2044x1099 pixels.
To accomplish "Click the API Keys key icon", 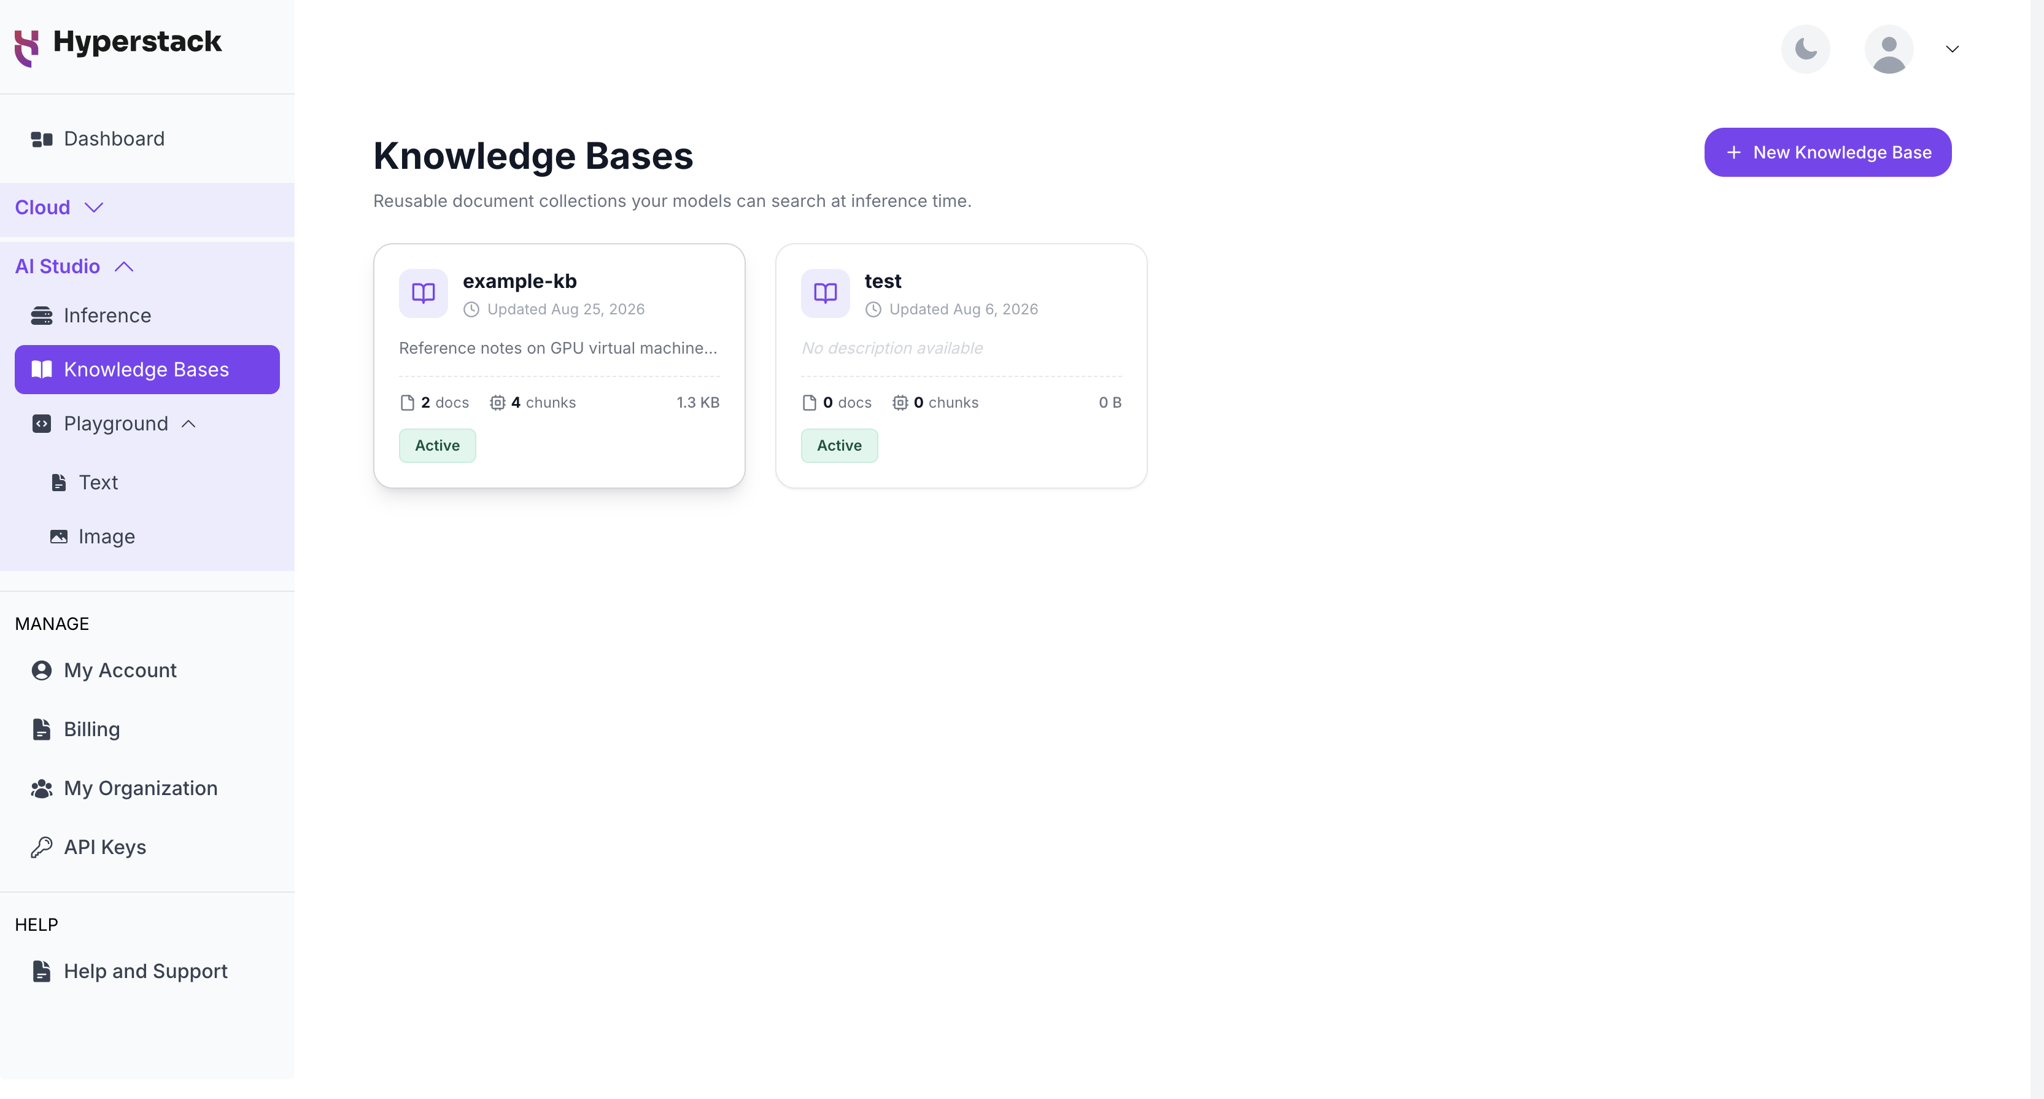I will (x=41, y=847).
